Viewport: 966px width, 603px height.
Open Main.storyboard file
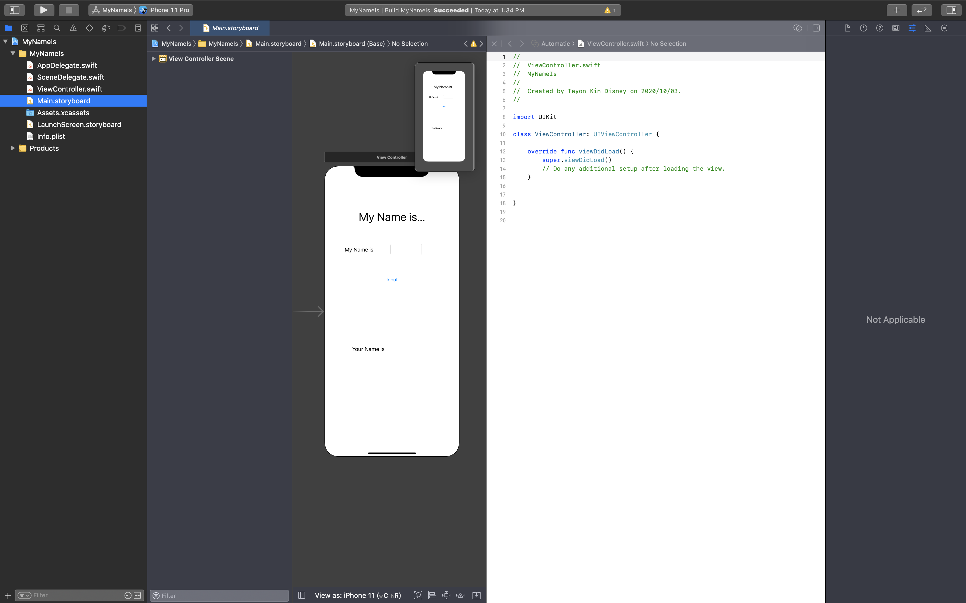tap(63, 101)
